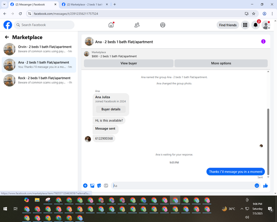Screen dimensions: 277x222
Task: Click the 6122900368 phone number message
Action: [104, 138]
